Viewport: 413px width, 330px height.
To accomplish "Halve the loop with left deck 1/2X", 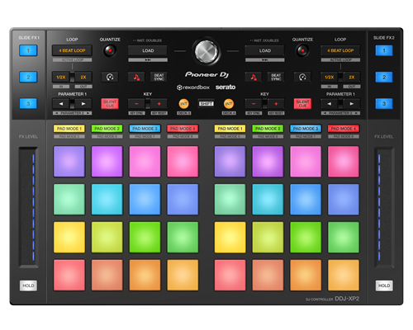I will (61, 78).
